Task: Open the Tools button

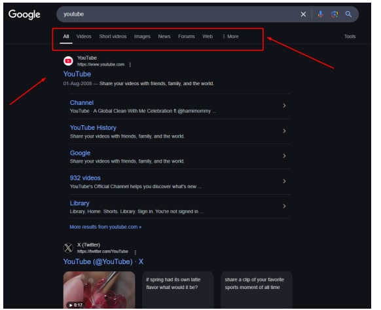Action: pyautogui.click(x=350, y=37)
